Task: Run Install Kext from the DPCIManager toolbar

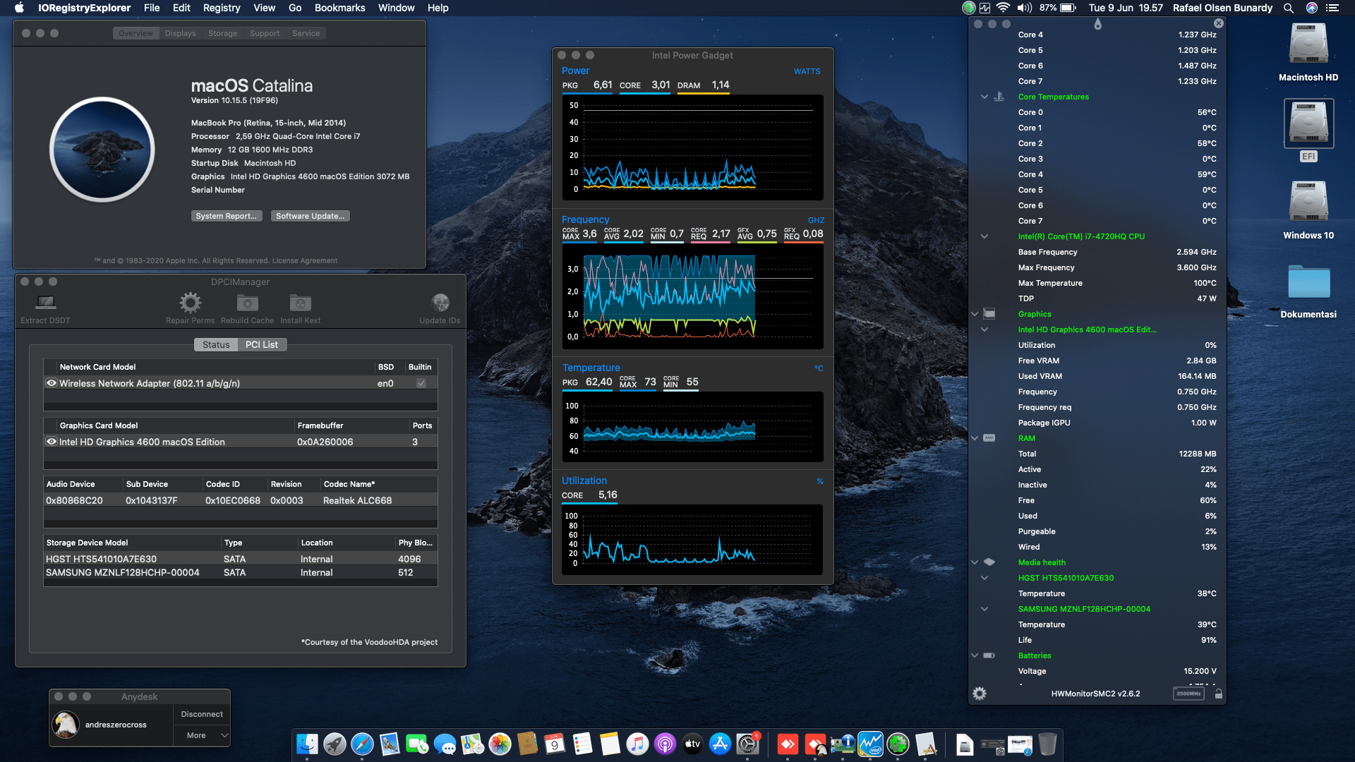Action: click(300, 302)
